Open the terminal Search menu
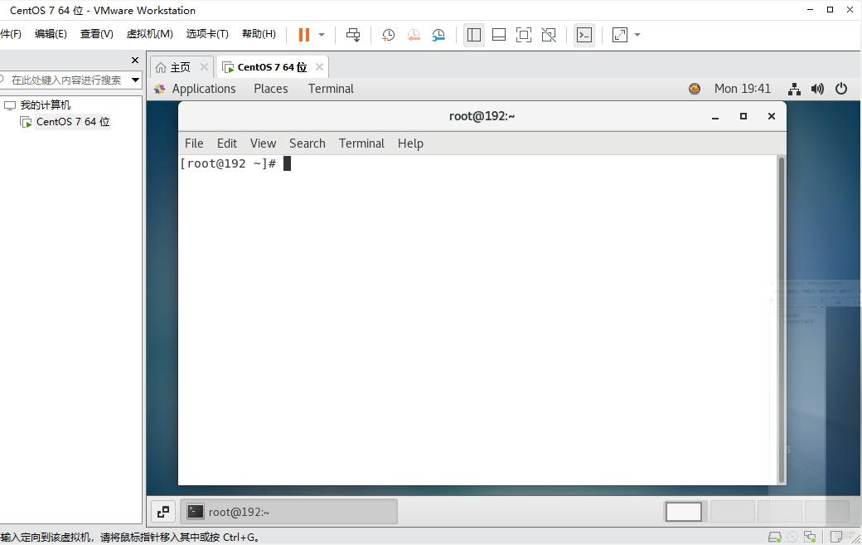 (308, 144)
